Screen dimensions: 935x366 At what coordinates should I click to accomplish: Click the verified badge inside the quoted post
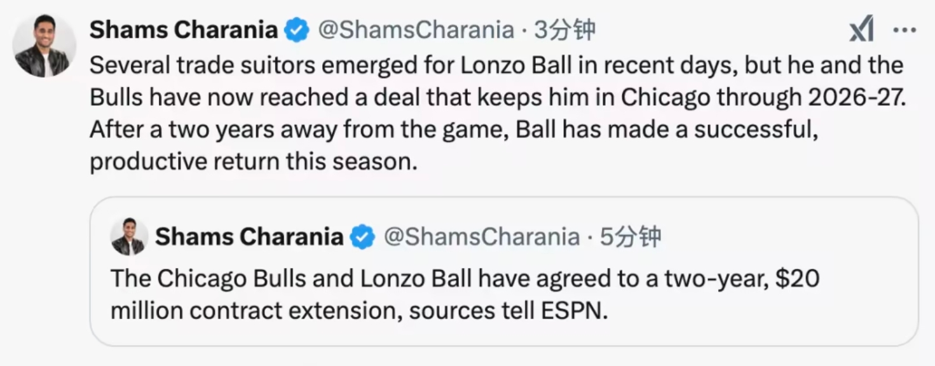(362, 237)
